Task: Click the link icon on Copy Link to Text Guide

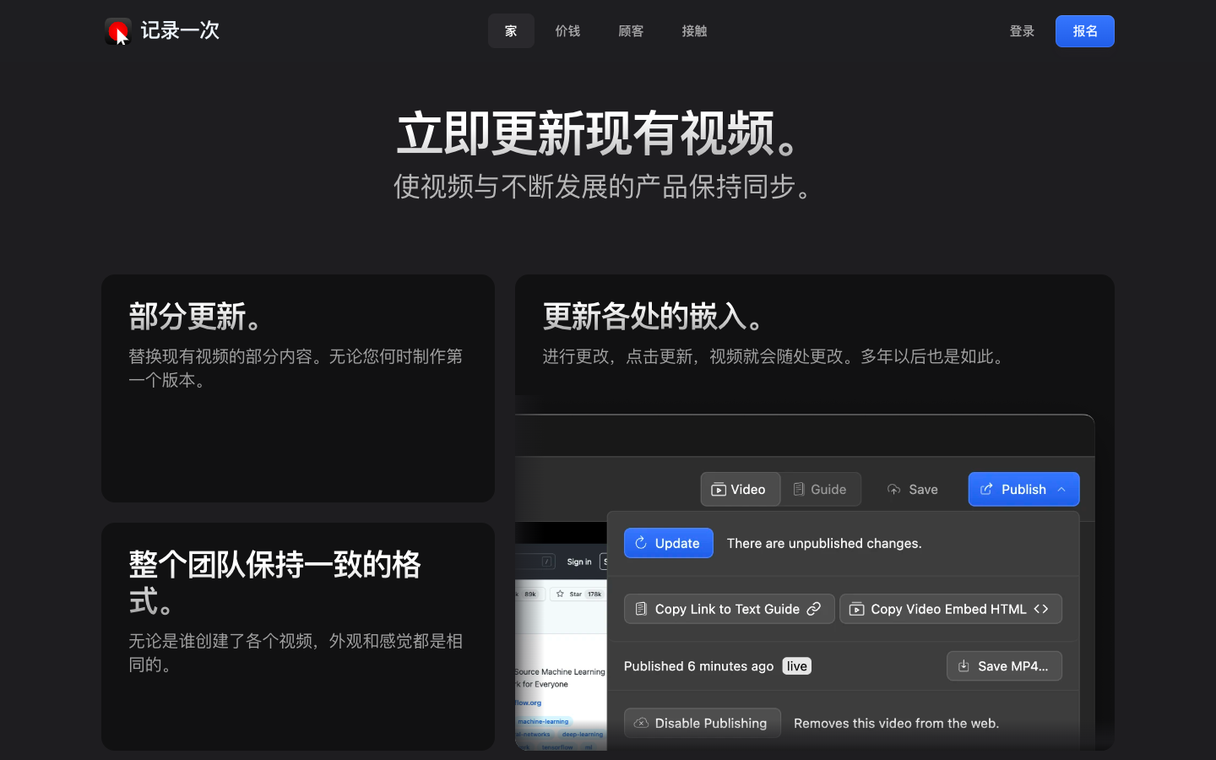Action: pyautogui.click(x=814, y=608)
